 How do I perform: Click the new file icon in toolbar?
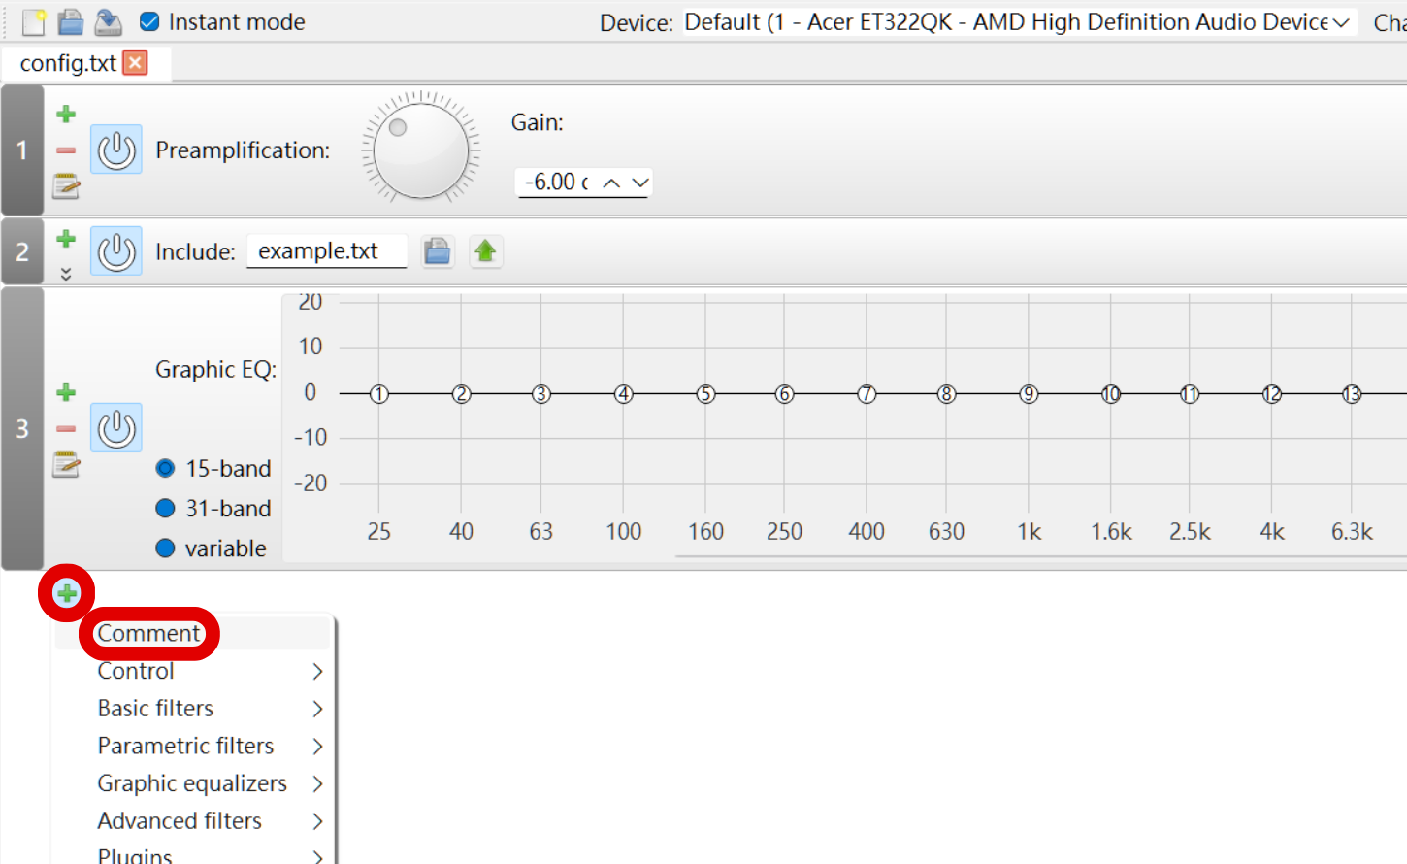(x=33, y=21)
